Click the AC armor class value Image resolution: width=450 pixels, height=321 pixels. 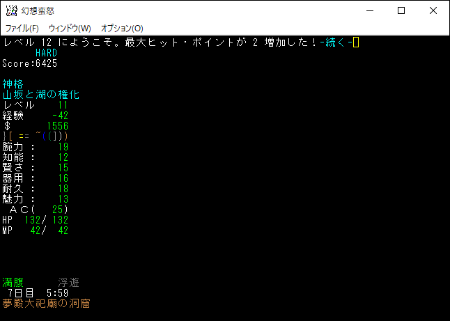click(x=59, y=210)
